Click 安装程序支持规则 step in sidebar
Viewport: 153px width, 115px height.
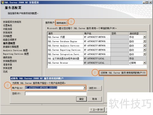pos(12,22)
